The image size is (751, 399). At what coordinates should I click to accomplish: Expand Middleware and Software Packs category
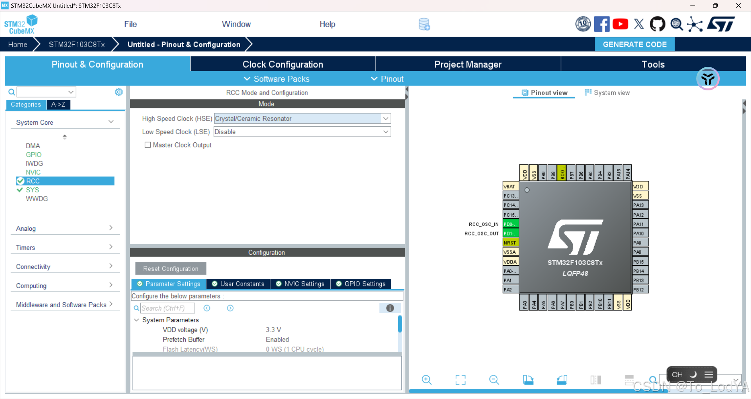point(111,304)
